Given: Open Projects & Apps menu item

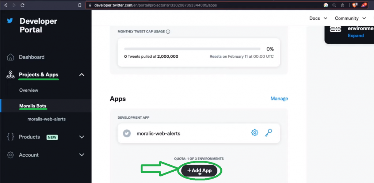Looking at the screenshot, I should tap(39, 75).
